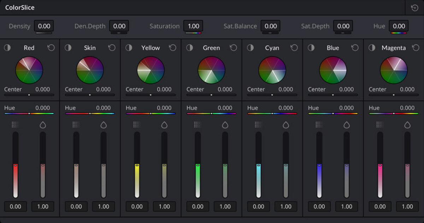Screen dimensions: 424x223
Task: Click the Green saturation droplet icon
Action: [x=225, y=125]
